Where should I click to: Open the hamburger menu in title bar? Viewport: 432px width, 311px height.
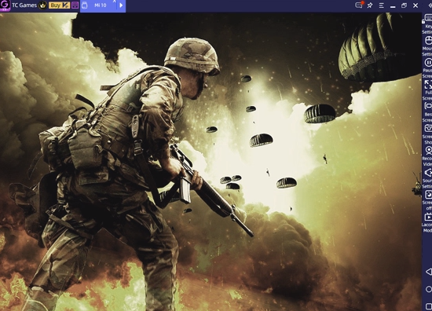381,5
